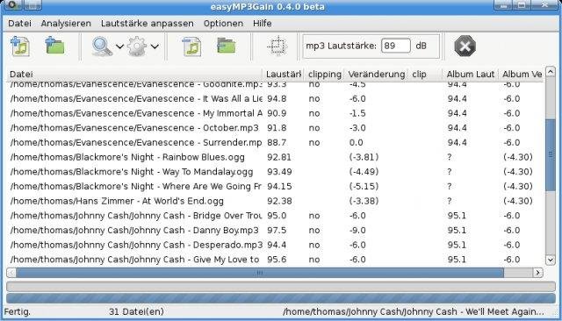Click the 90.9 volume for My Immortal

[x=277, y=113]
